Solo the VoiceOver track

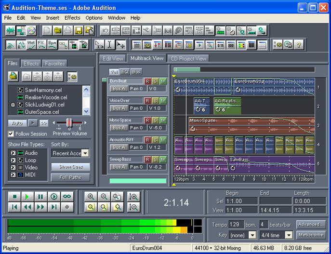coord(155,101)
